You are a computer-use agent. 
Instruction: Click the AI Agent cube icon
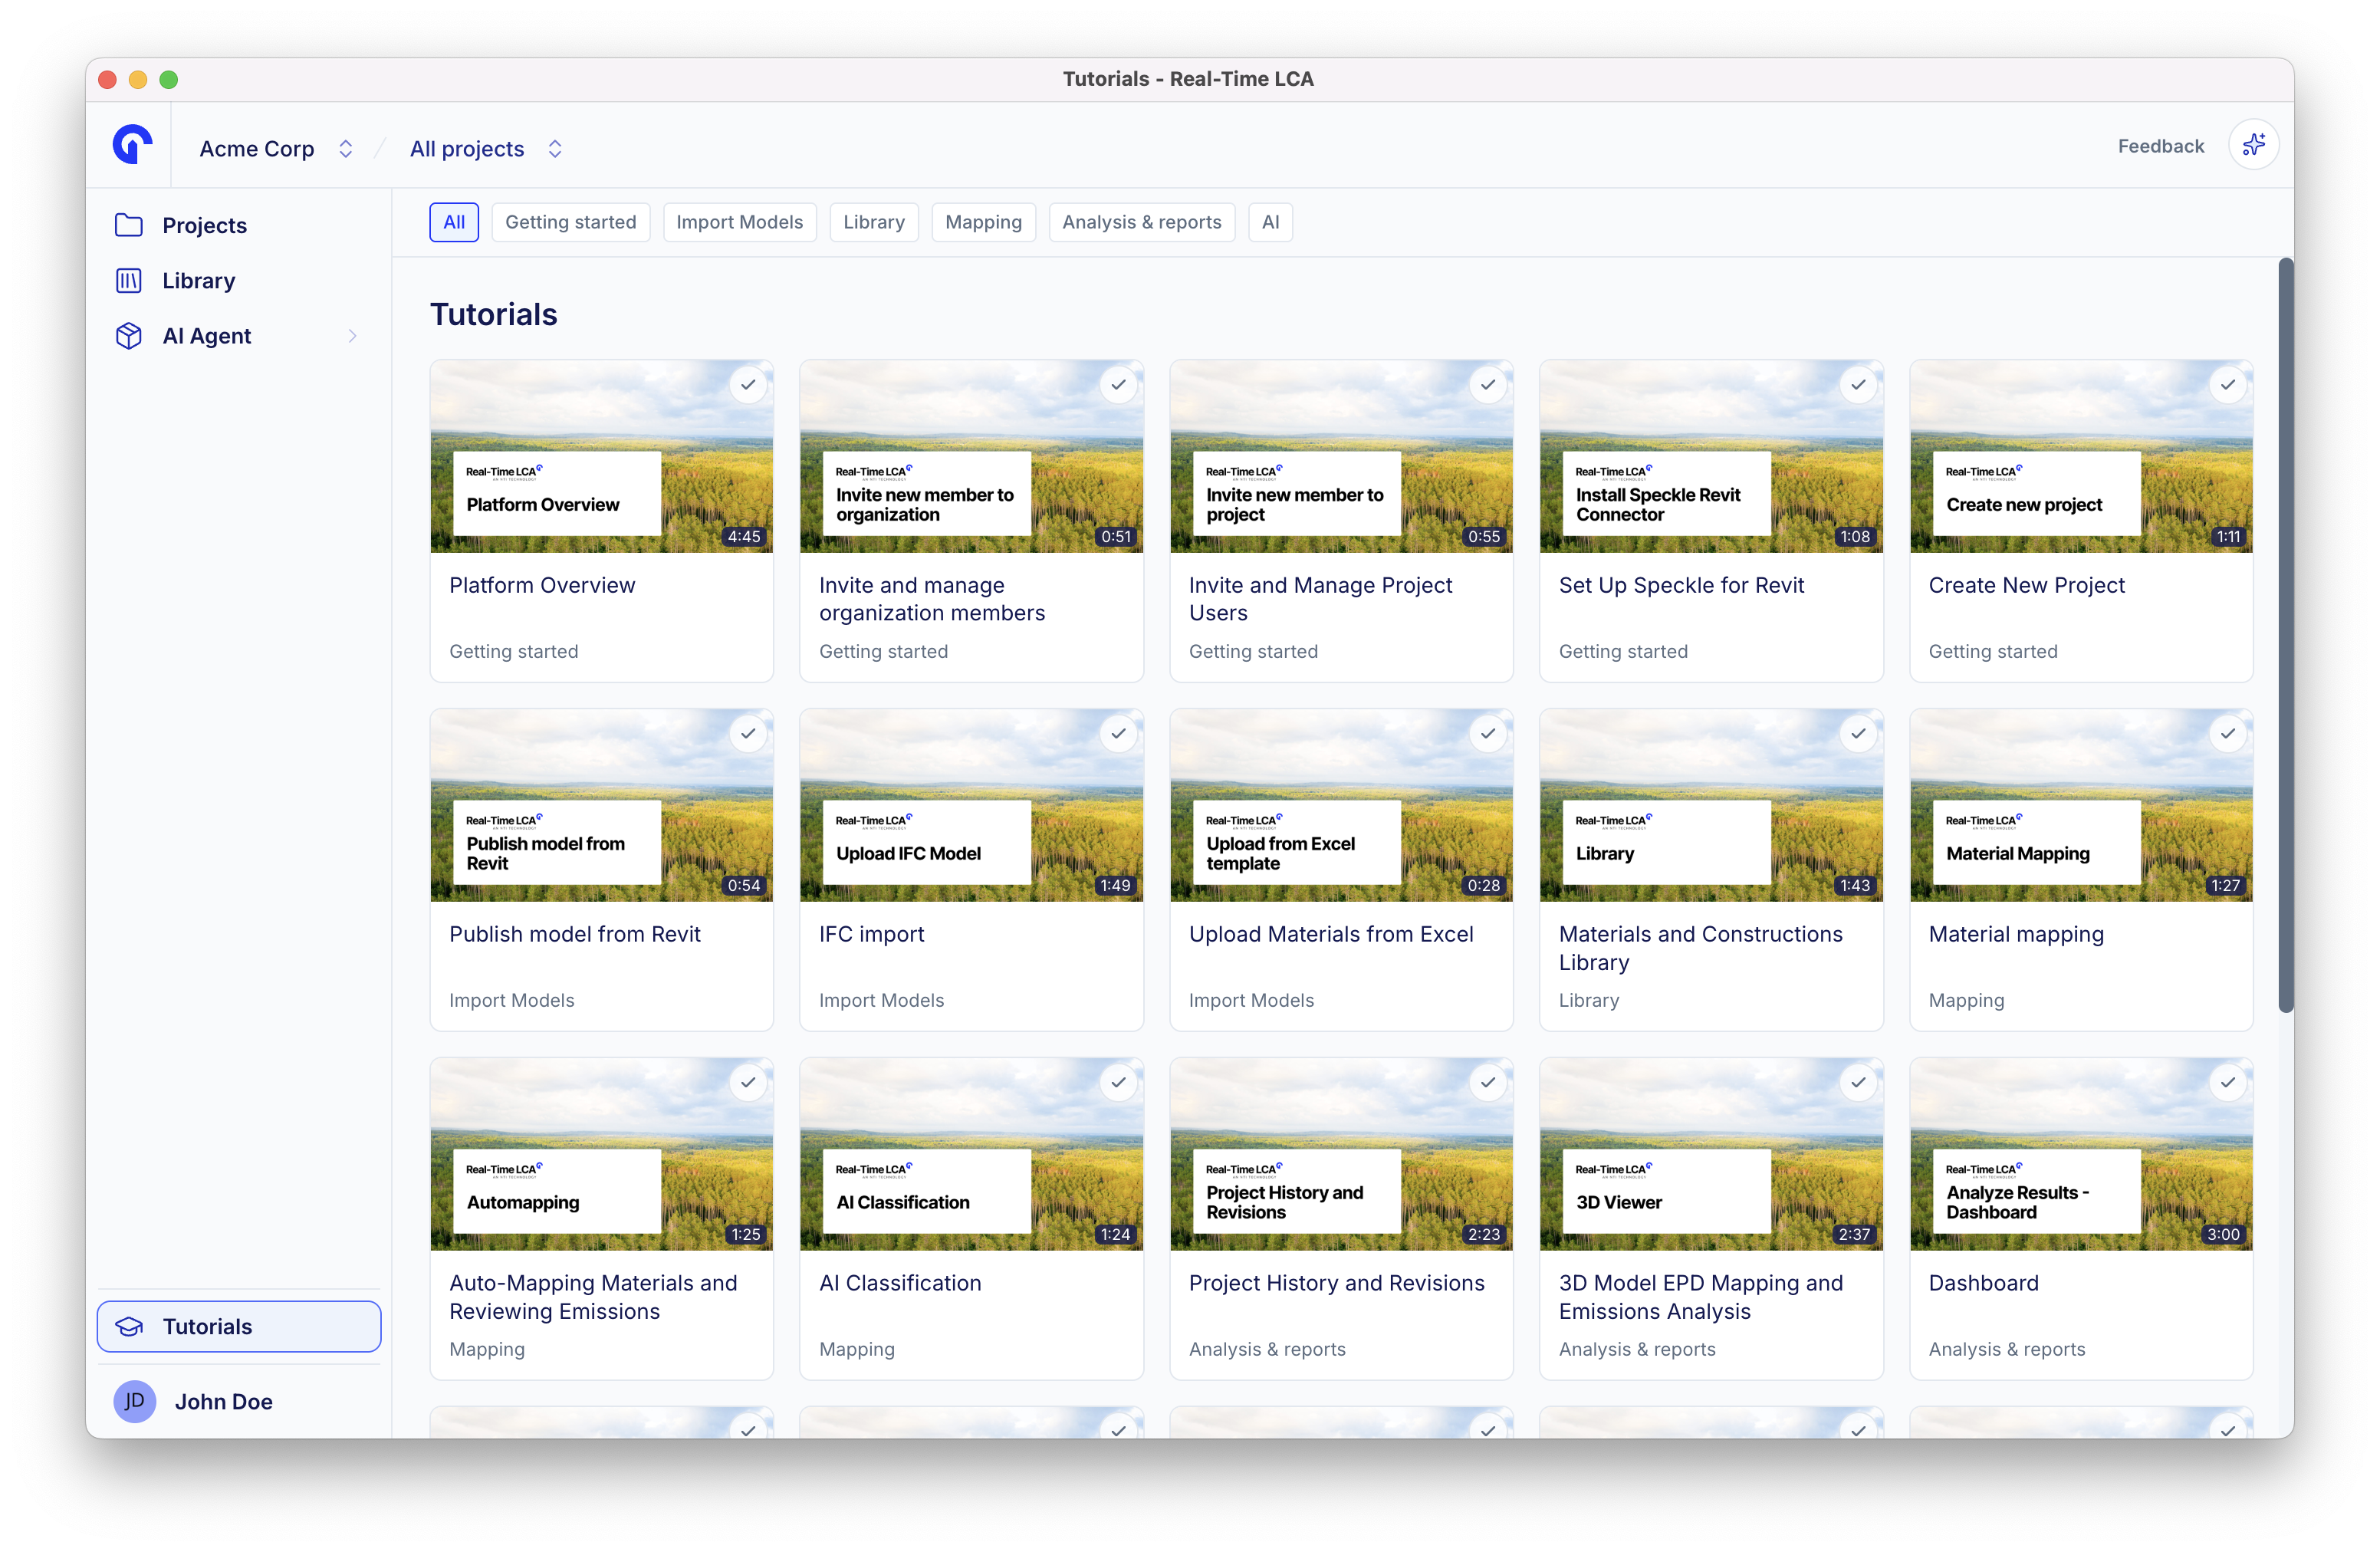click(129, 336)
